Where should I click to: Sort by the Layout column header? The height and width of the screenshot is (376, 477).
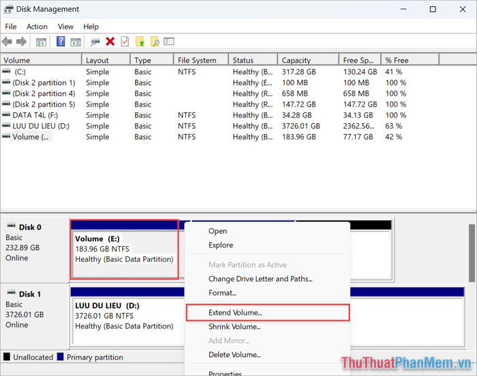point(106,60)
